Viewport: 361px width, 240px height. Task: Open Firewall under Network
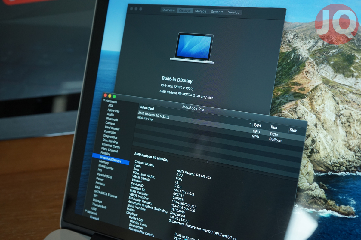coord(94,218)
